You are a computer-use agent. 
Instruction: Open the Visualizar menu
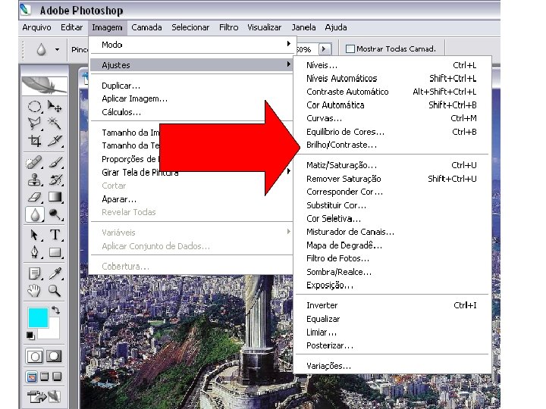(265, 27)
